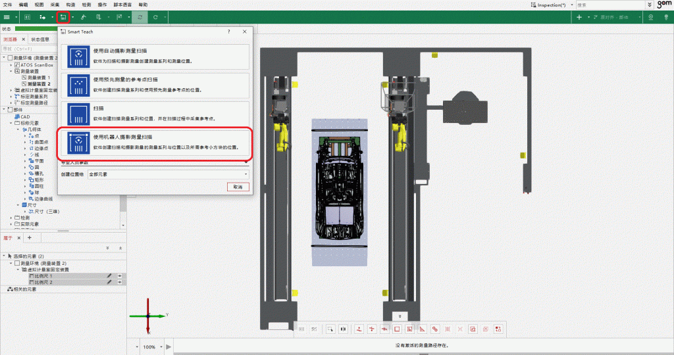The height and width of the screenshot is (355, 674).
Task: Click the GOM logo icon
Action: point(663,5)
